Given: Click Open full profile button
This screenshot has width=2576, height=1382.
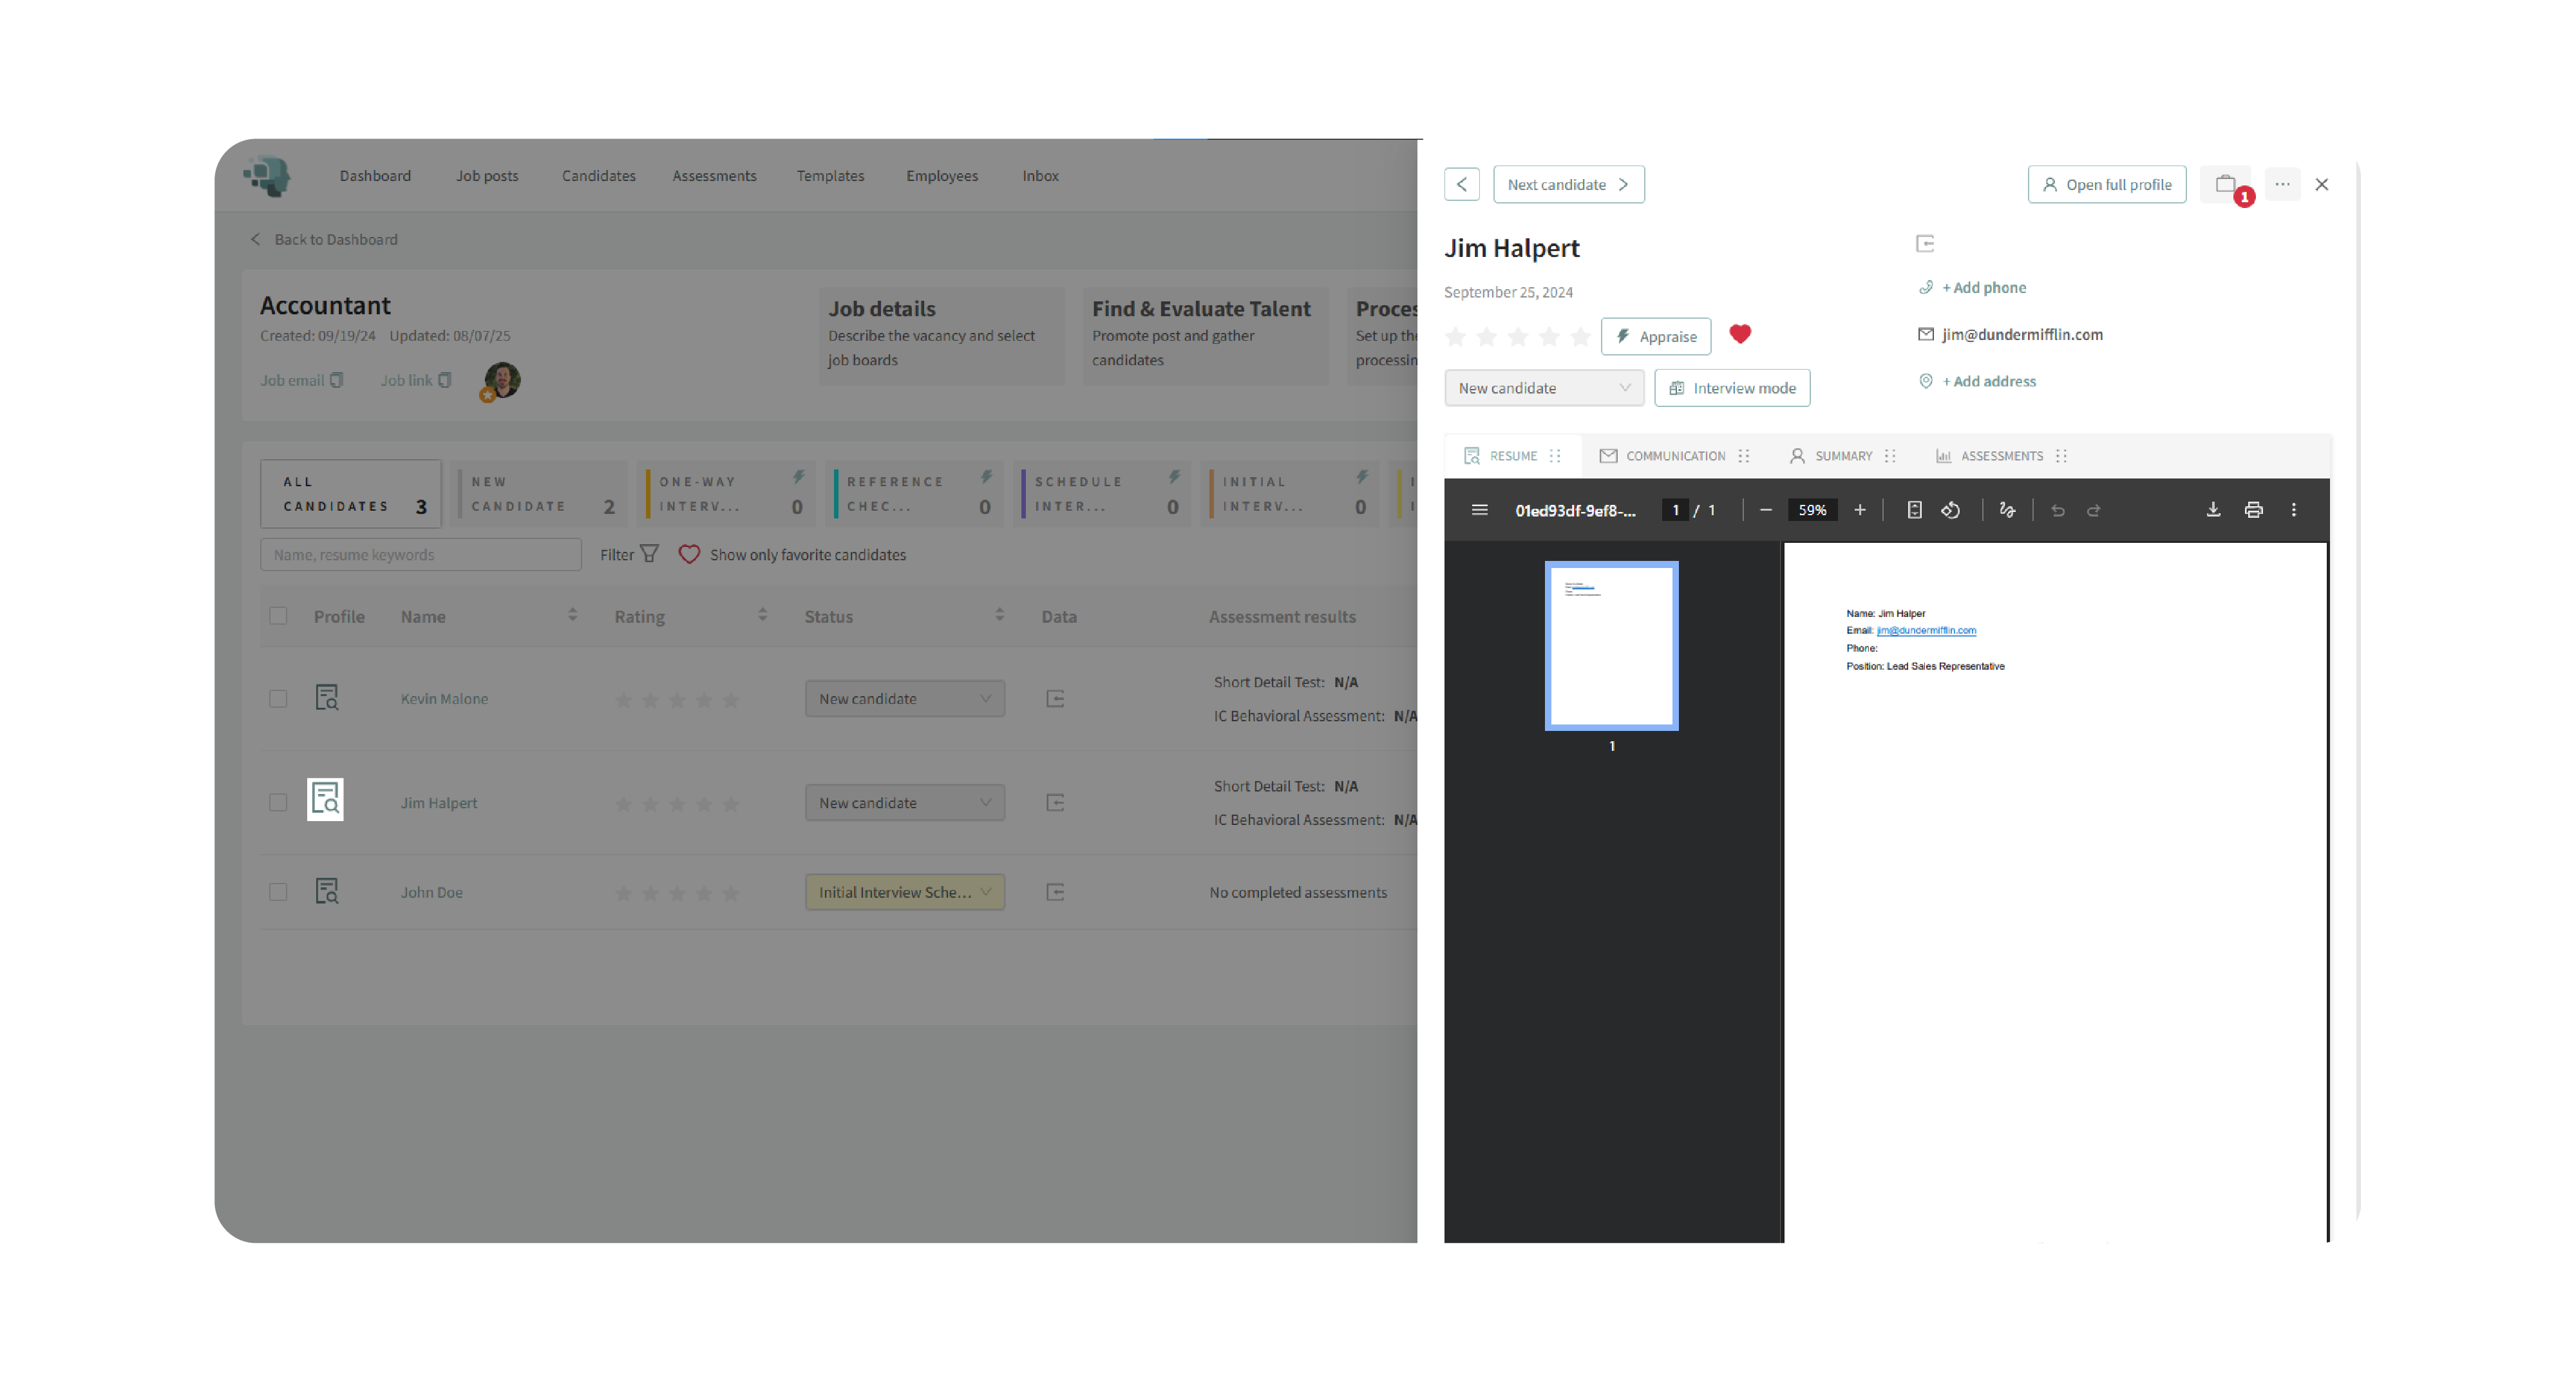Looking at the screenshot, I should click(2106, 184).
